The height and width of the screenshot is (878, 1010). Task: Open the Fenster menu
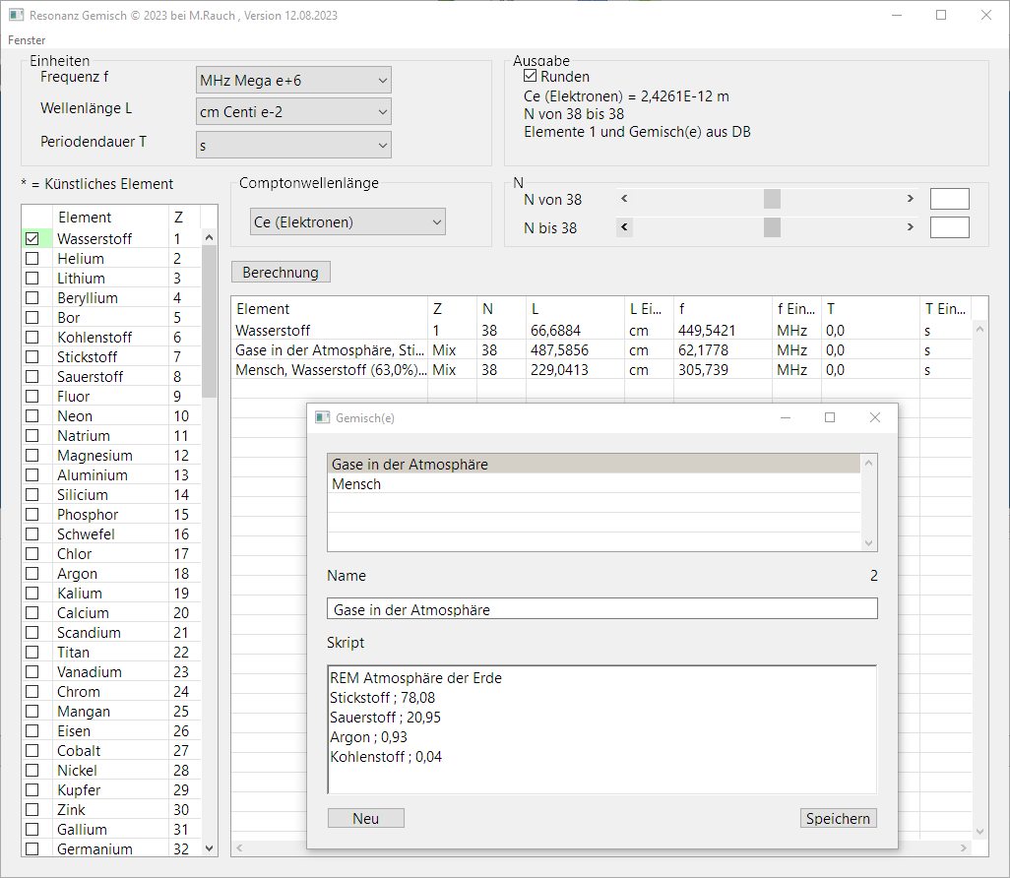[x=27, y=40]
